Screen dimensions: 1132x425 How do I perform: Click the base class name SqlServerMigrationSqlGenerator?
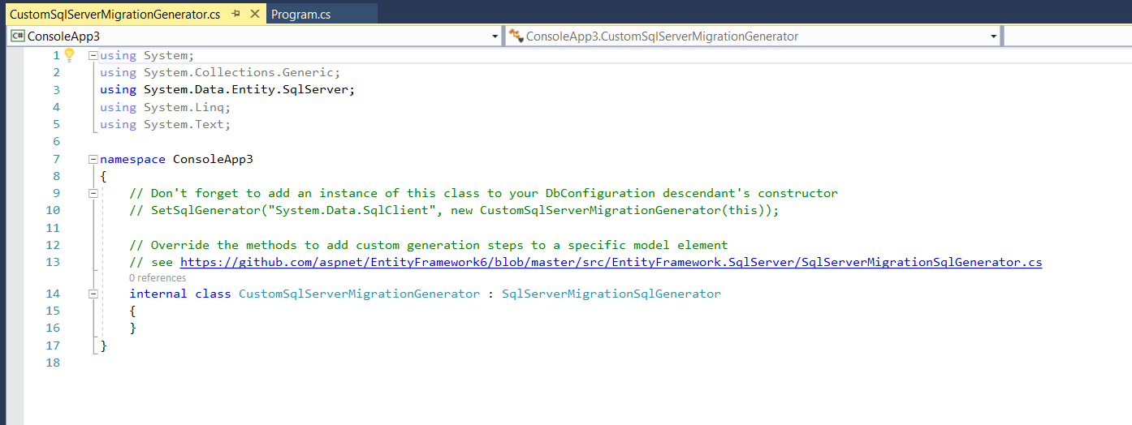pos(611,294)
